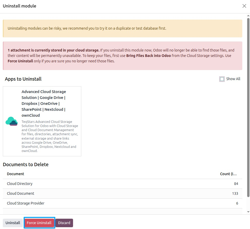250x229 pixels.
Task: Click the yellow risk warning banner text
Action: tap(87, 28)
